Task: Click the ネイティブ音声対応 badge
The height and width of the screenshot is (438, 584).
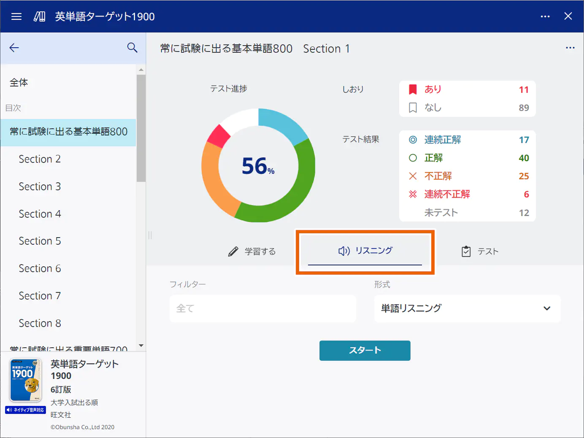Action: [25, 410]
